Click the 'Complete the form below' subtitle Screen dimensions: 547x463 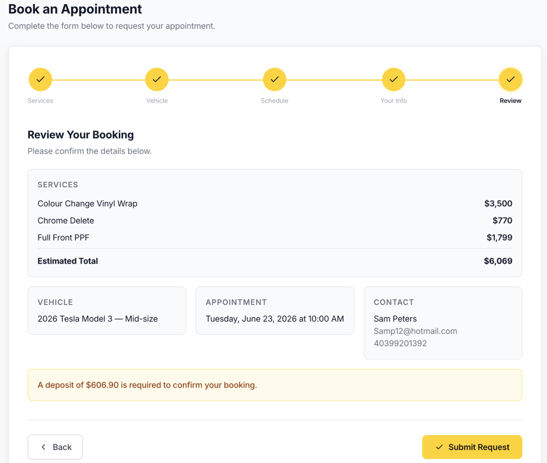(x=112, y=26)
